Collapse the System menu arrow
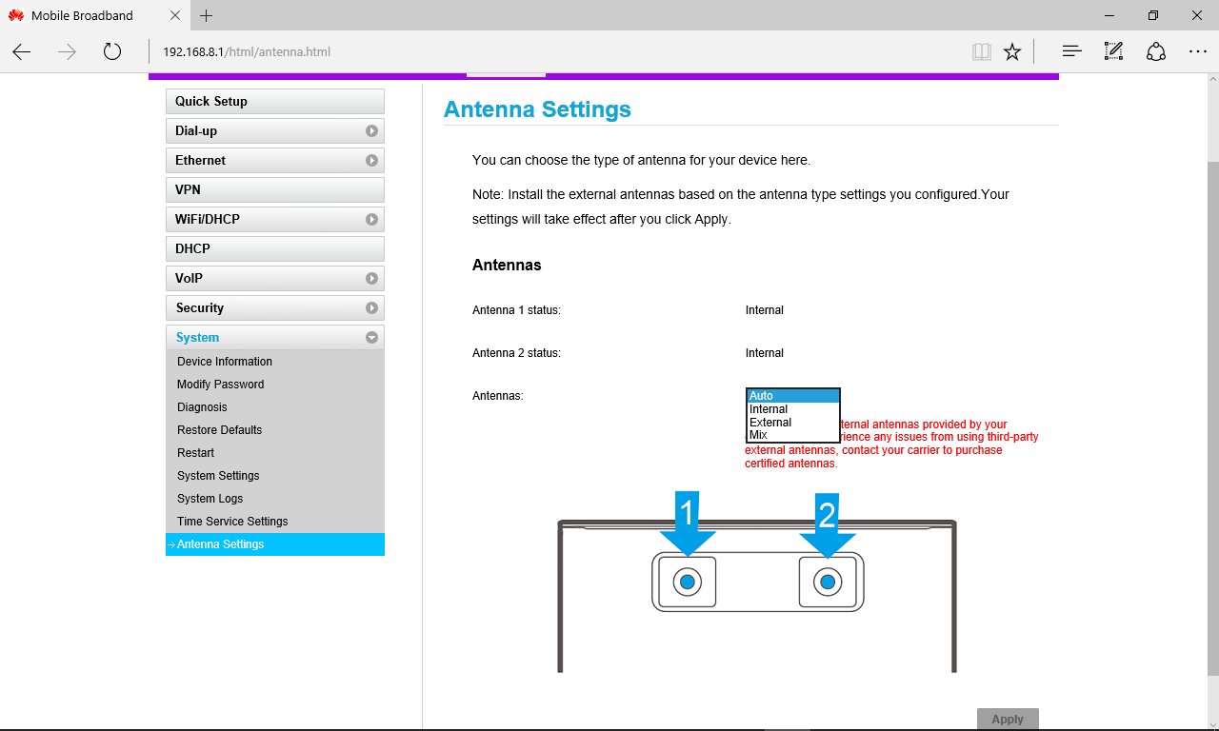The width and height of the screenshot is (1219, 731). [371, 338]
